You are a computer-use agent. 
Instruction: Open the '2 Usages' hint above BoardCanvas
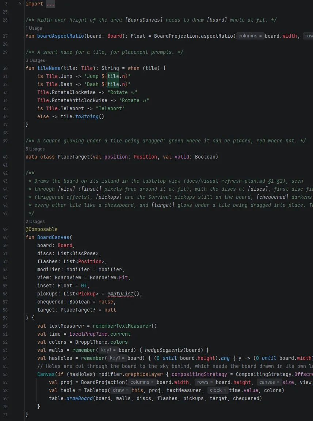35,221
